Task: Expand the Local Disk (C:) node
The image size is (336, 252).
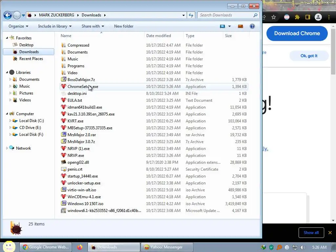Action: [10, 121]
